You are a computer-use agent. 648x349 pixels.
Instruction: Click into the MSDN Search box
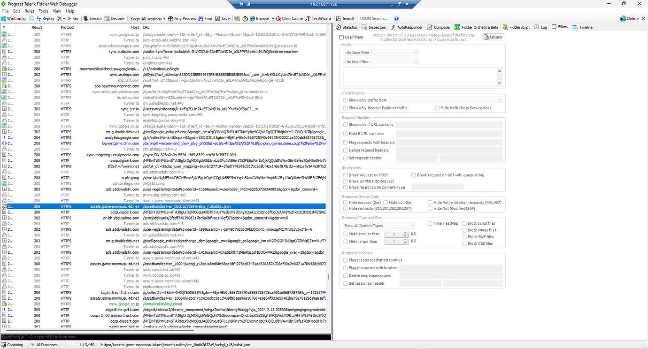pyautogui.click(x=373, y=19)
